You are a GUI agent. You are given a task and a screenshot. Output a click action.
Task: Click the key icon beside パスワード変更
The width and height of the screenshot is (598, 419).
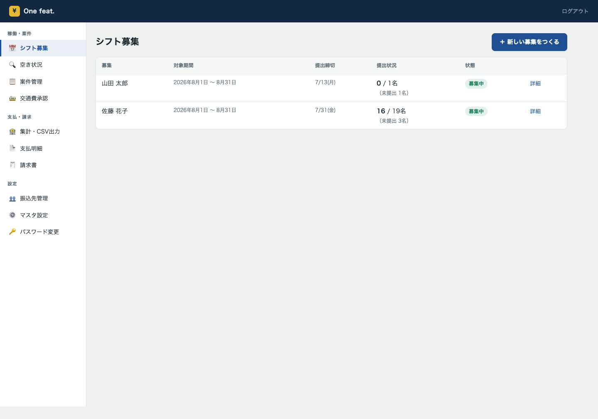coord(12,231)
